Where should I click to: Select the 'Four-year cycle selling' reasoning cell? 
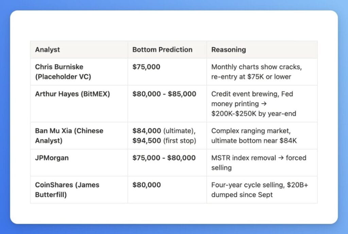pyautogui.click(x=259, y=190)
